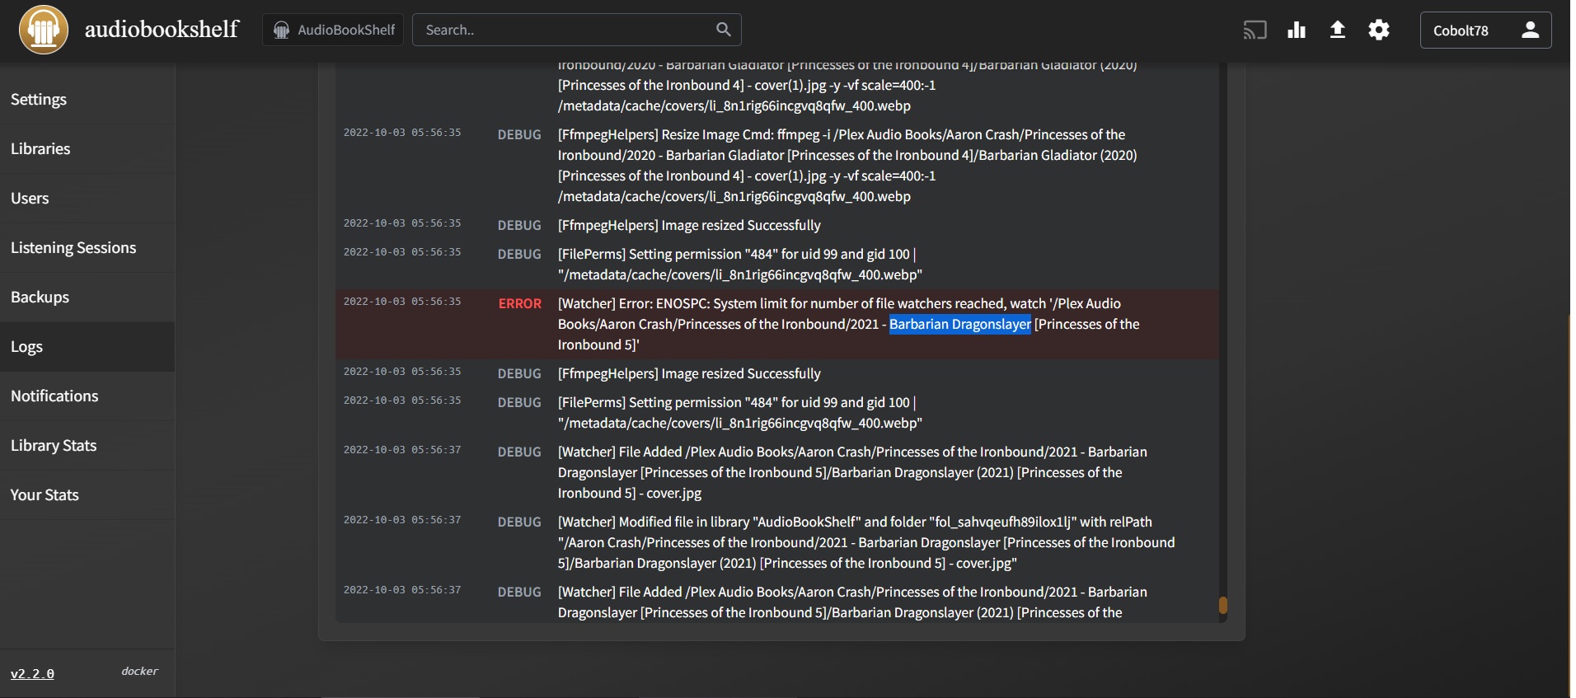1576x698 pixels.
Task: Click the first 'Image resized Successfully' log message
Action: click(689, 225)
